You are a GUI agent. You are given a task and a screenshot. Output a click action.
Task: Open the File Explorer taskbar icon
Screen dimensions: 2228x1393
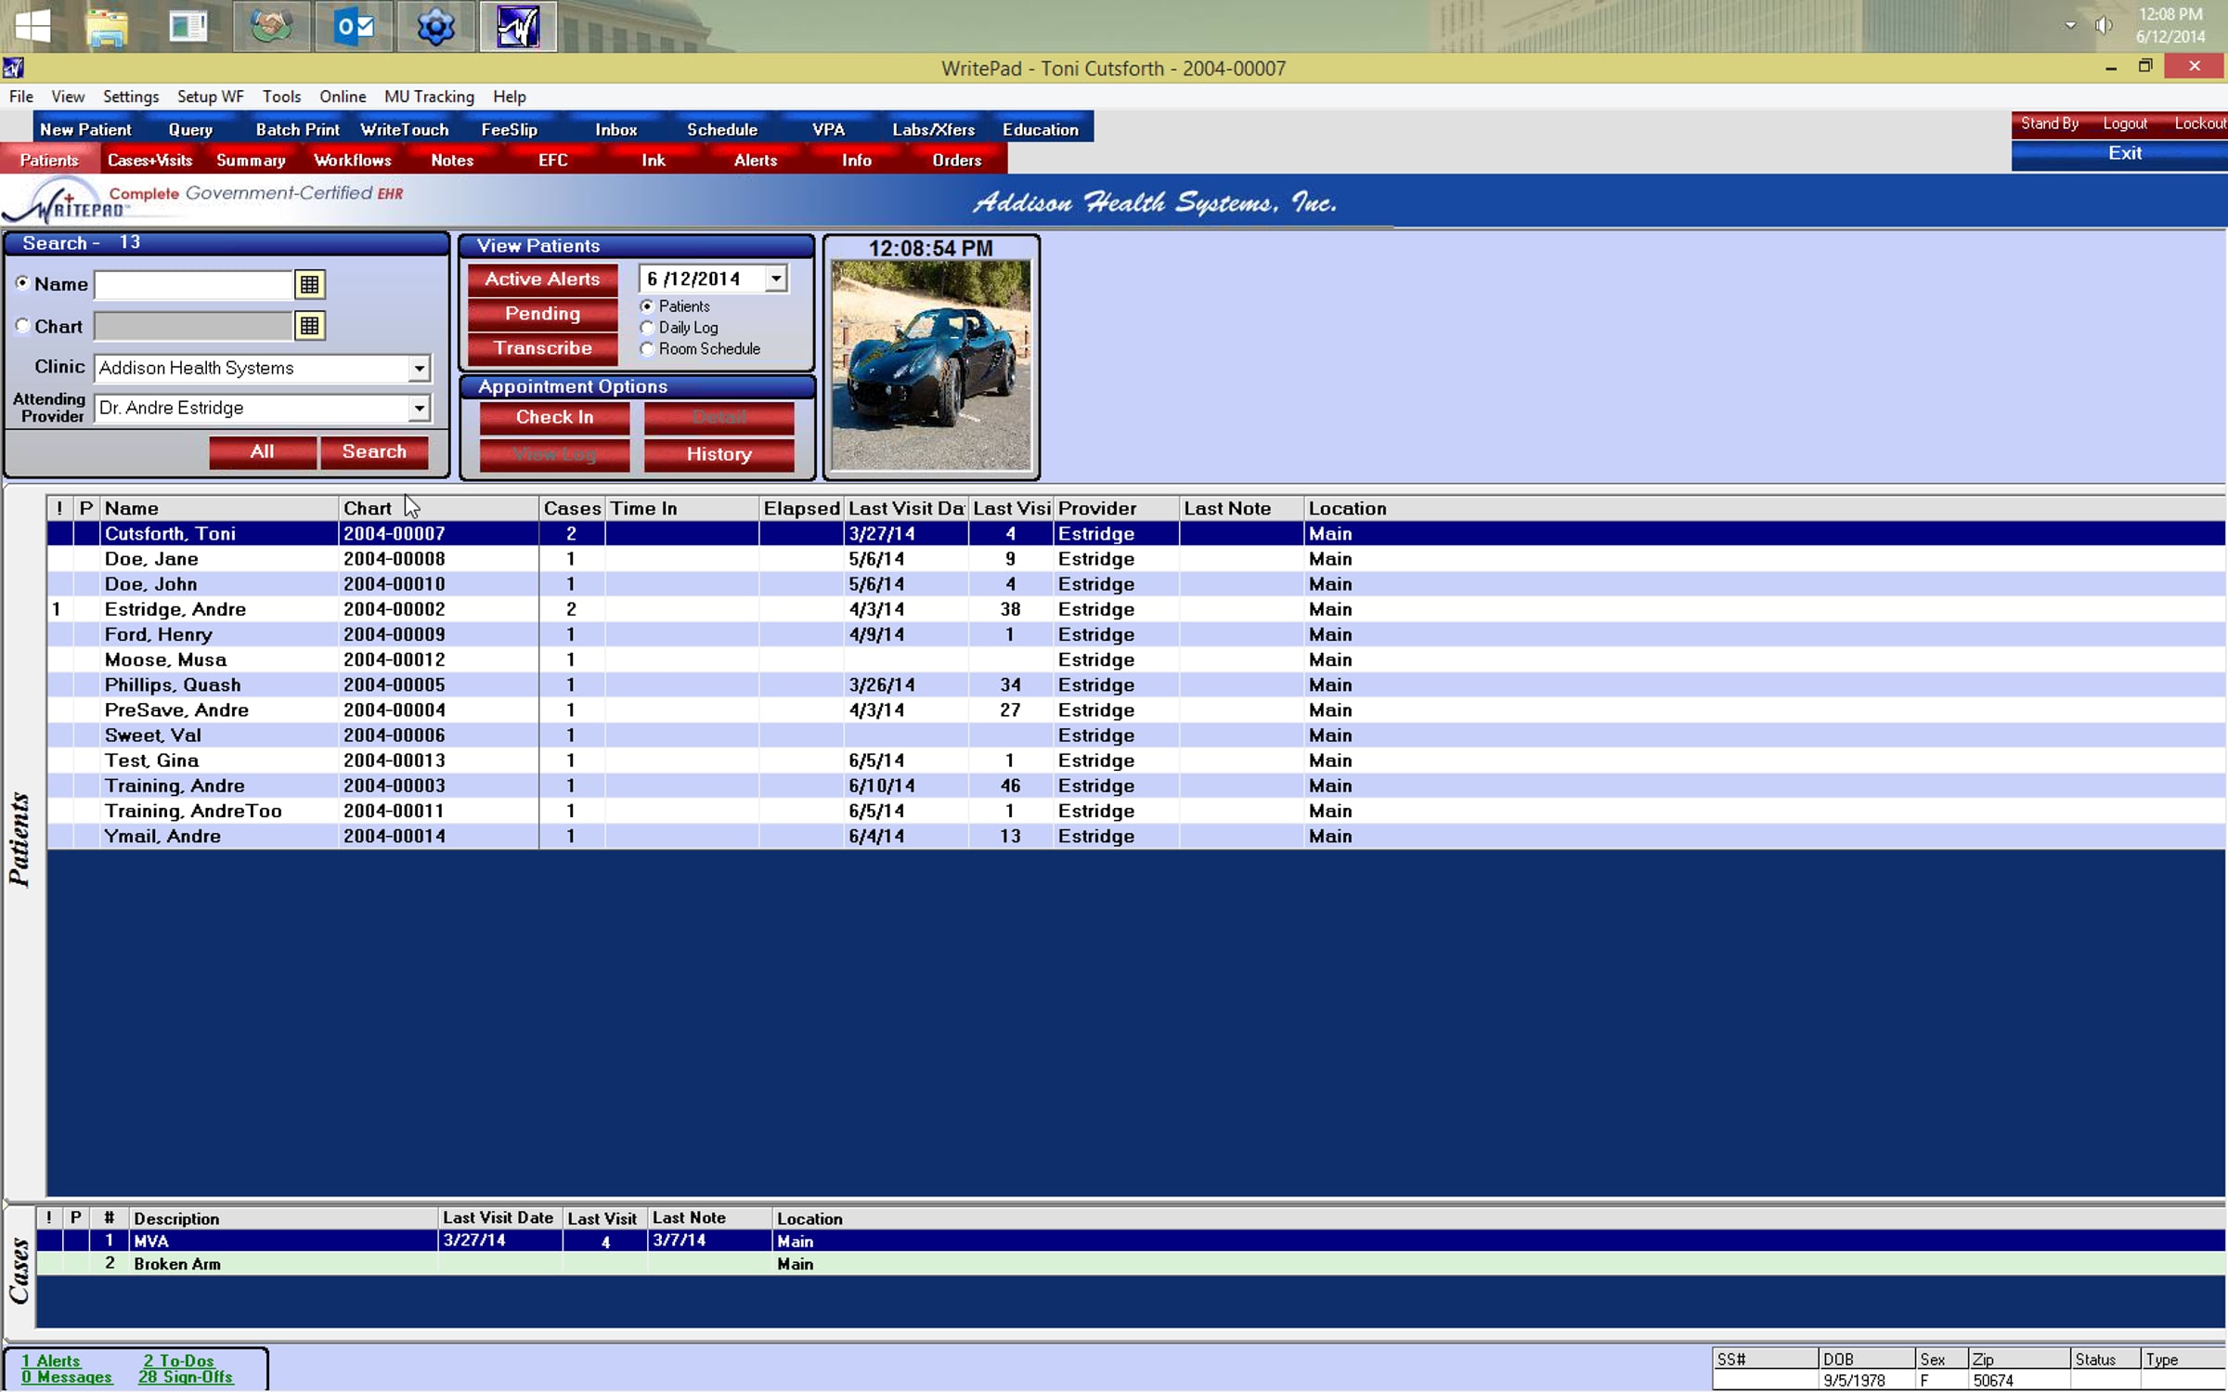pos(107,26)
